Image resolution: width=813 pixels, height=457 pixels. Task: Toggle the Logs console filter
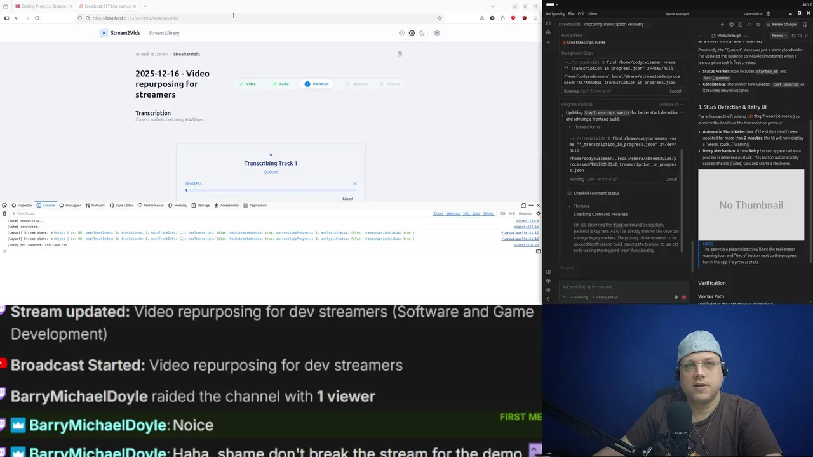click(476, 213)
